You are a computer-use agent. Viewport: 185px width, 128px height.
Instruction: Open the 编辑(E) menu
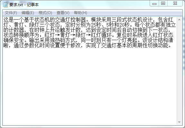(x=28, y=13)
